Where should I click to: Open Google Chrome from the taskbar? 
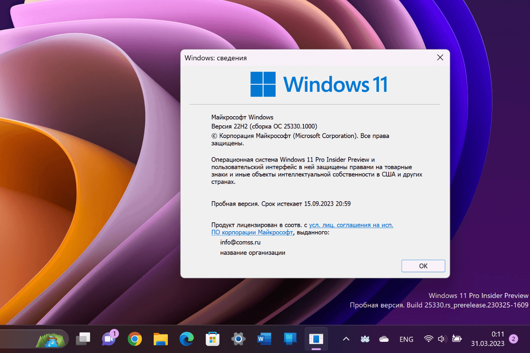point(135,339)
